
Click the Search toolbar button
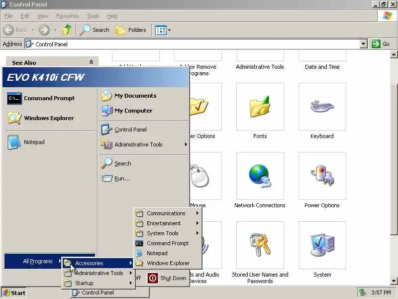(95, 30)
